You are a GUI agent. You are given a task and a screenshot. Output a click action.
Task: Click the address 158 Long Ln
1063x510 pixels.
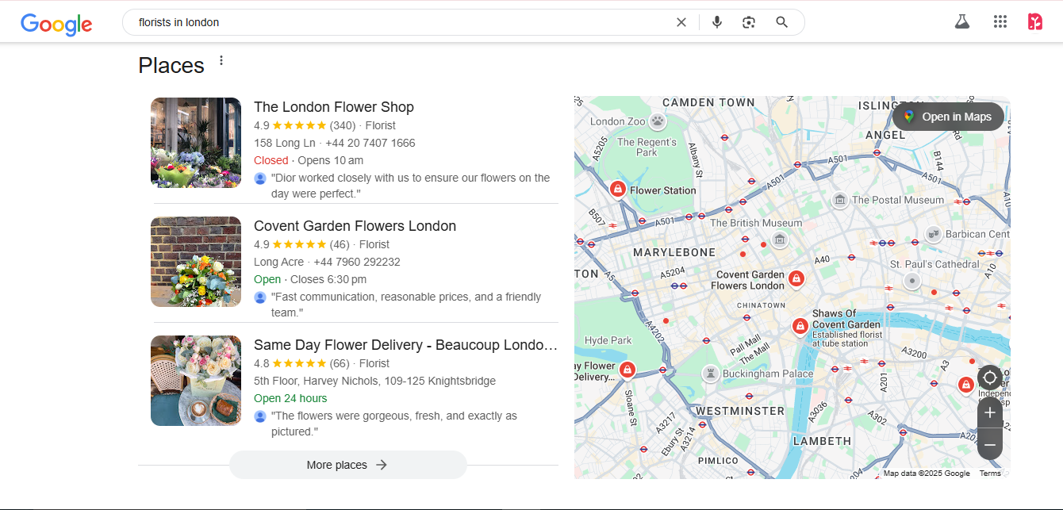pyautogui.click(x=284, y=143)
